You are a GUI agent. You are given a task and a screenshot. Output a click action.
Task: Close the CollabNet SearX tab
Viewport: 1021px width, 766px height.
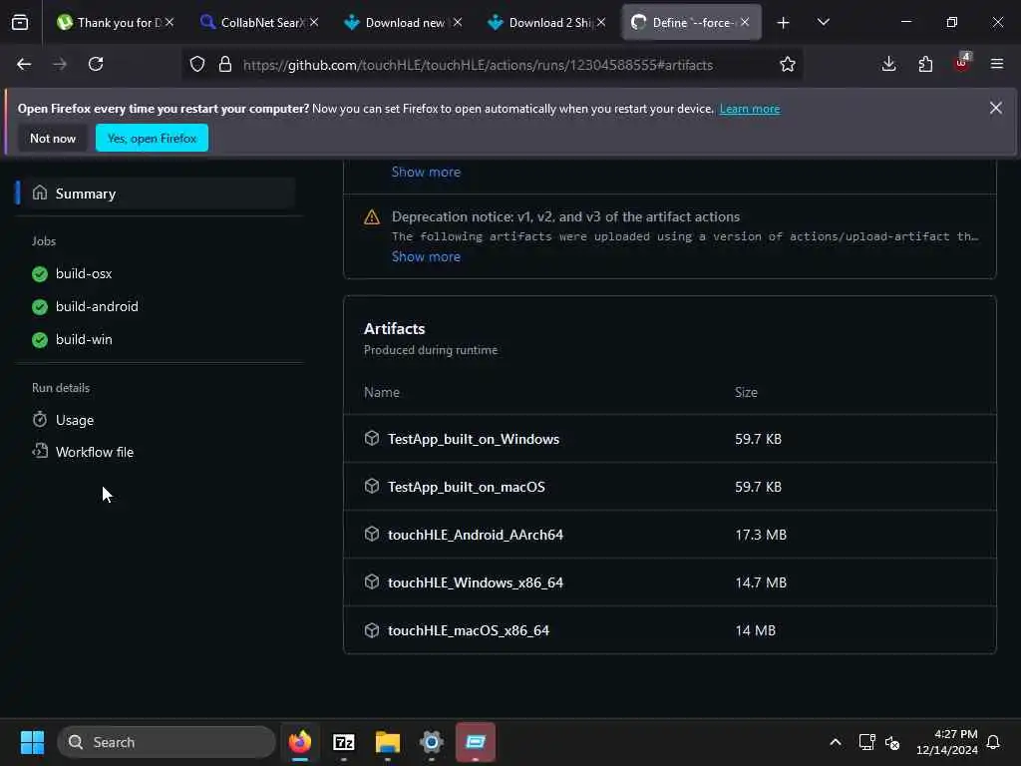point(314,23)
